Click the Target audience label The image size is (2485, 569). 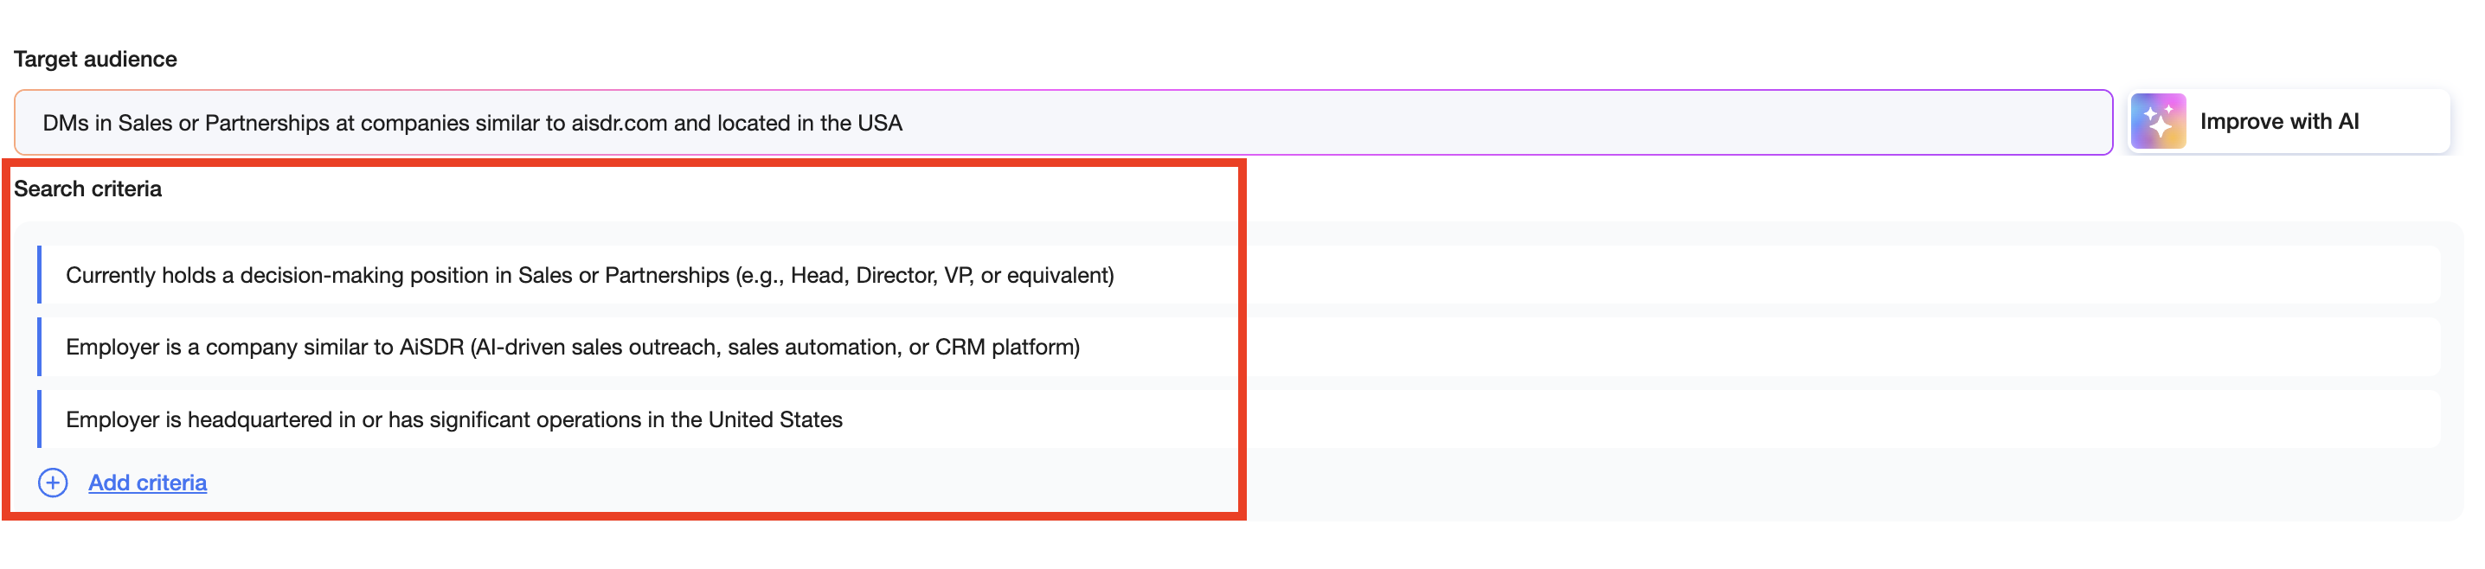pos(95,59)
